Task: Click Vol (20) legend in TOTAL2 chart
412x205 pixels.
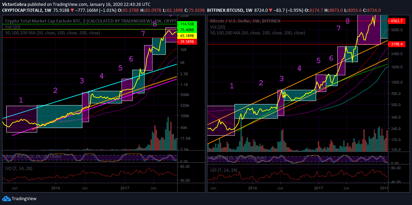Action: (x=13, y=27)
